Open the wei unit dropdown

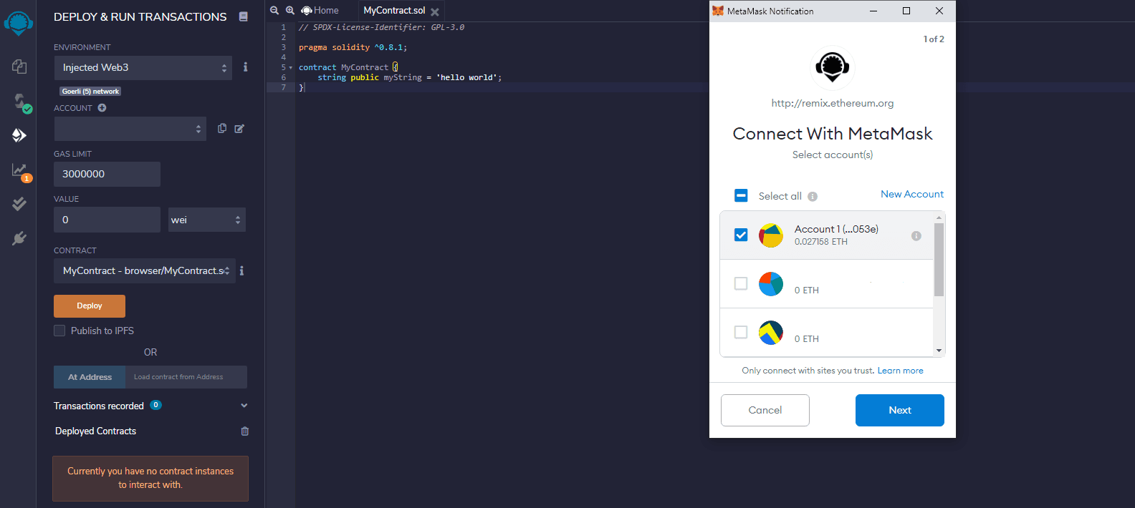(206, 220)
